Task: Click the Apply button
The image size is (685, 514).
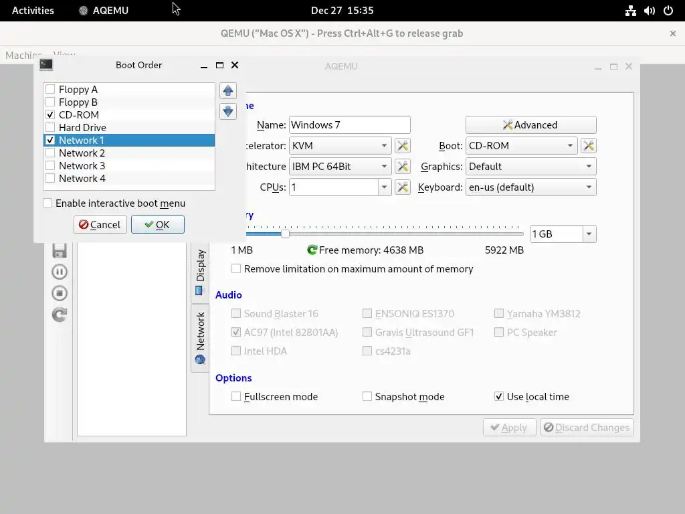Action: (509, 428)
